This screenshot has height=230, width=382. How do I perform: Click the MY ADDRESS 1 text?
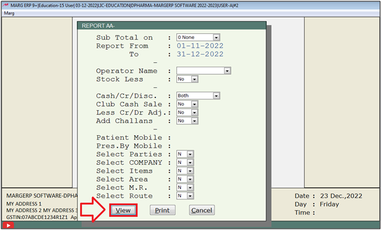(x=24, y=204)
